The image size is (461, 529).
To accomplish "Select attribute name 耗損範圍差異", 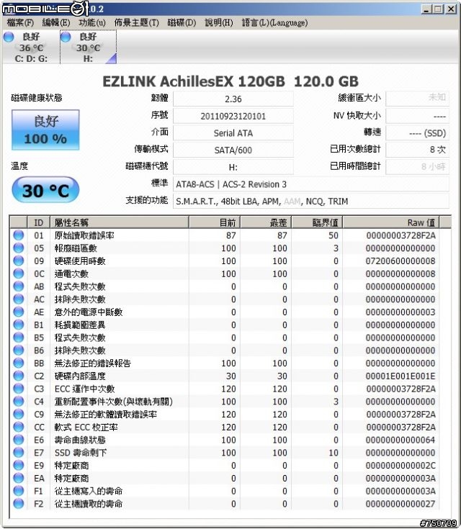I will (80, 325).
